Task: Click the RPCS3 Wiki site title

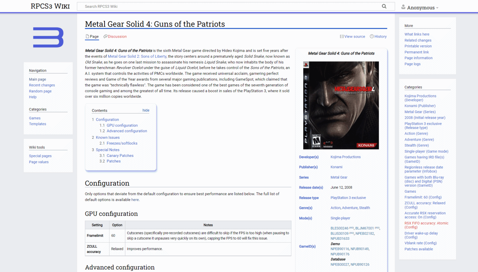Action: point(50,6)
